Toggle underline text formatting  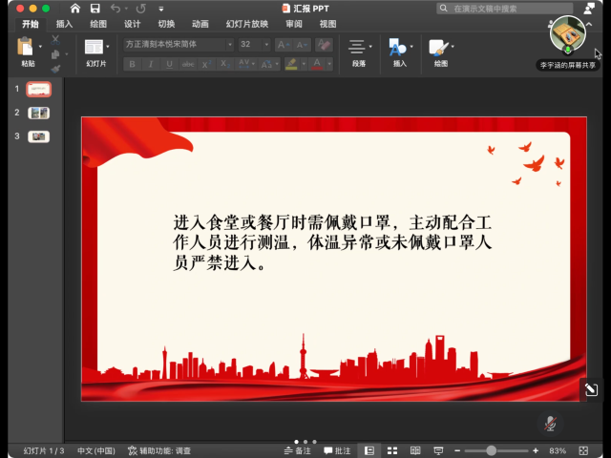pyautogui.click(x=169, y=64)
